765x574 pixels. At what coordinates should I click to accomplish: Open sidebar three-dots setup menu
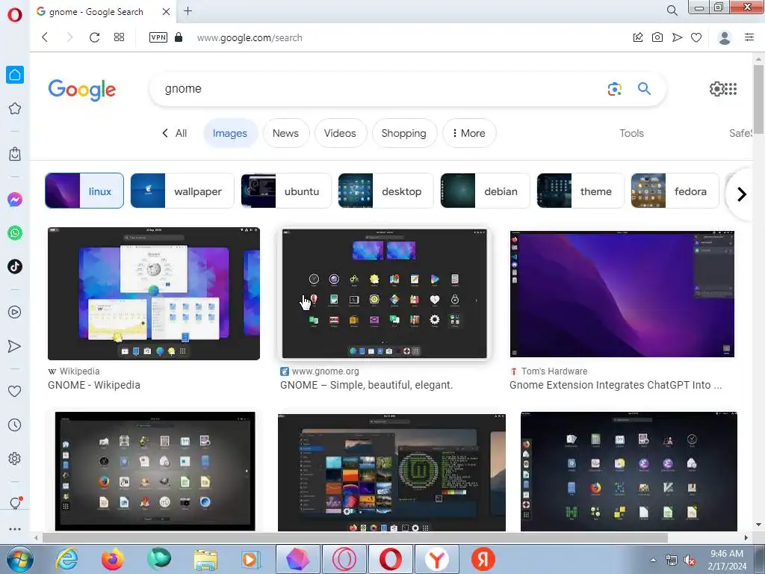[15, 529]
